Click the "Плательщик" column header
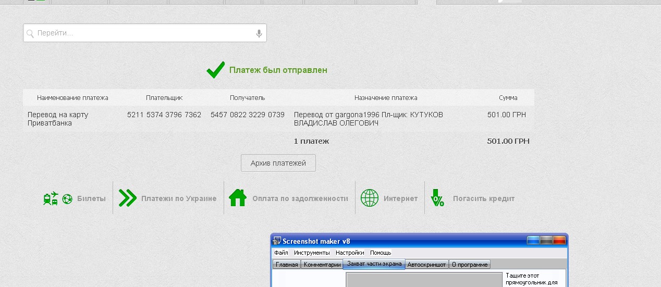 coord(164,98)
